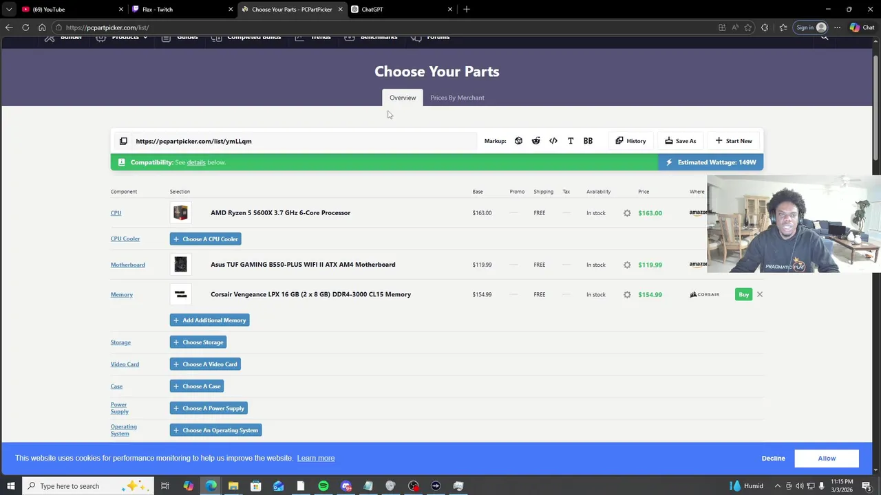Go to browser home page icon

(42, 27)
